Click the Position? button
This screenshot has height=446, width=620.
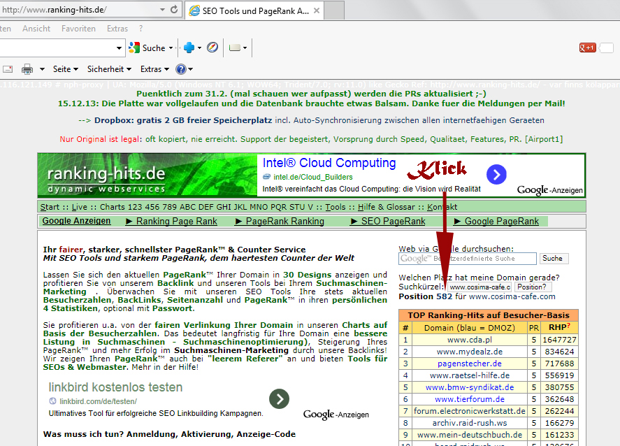[x=533, y=287]
